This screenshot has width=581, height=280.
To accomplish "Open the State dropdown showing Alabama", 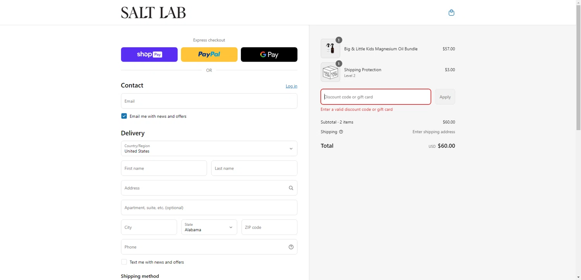I will (x=209, y=227).
